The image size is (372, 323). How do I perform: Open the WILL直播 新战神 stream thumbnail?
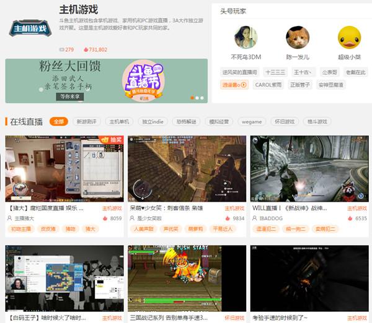(x=309, y=168)
